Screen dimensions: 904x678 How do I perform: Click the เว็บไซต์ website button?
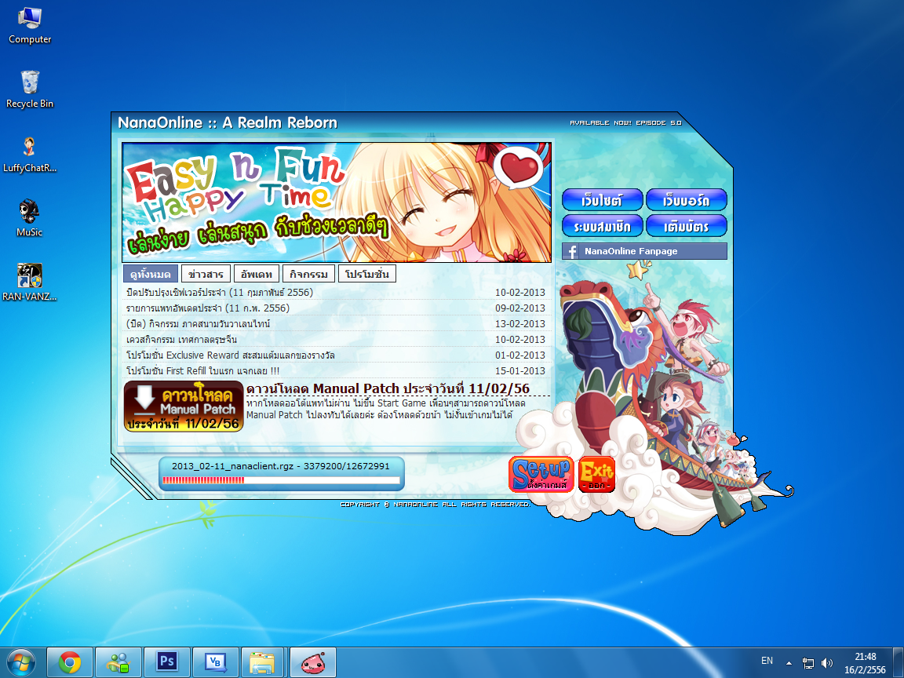click(603, 200)
